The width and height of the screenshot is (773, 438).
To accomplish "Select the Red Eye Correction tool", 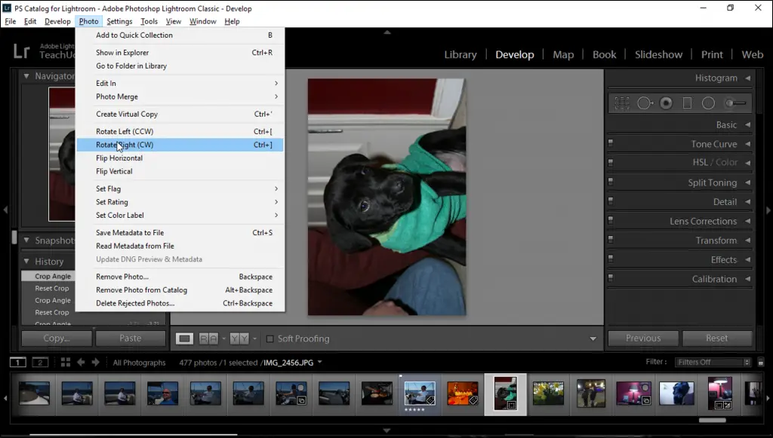I will tap(664, 103).
